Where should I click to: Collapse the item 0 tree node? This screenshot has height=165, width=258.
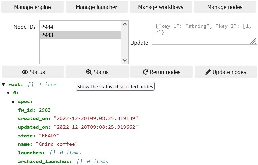(8, 93)
